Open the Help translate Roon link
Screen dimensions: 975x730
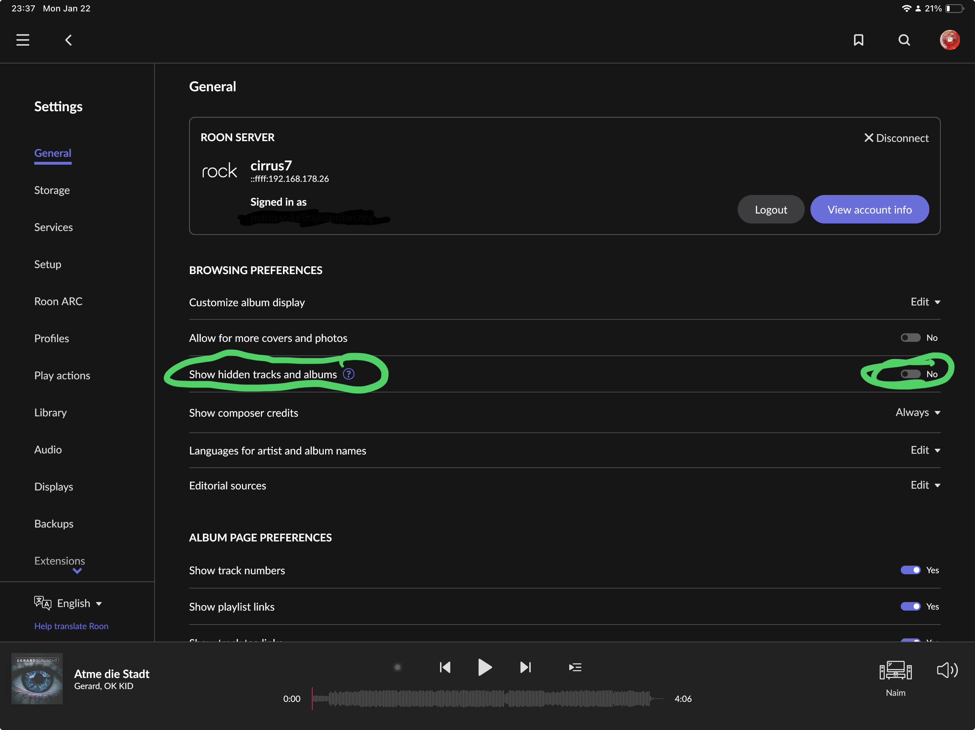71,626
